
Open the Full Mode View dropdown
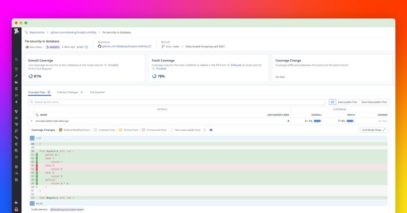(x=374, y=130)
